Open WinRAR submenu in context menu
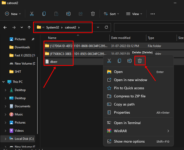Image resolution: width=184 pixels, height=150 pixels. coord(120,131)
